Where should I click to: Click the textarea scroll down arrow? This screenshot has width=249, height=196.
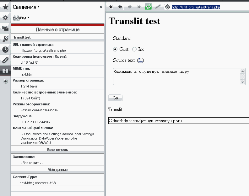pyautogui.click(x=242, y=82)
